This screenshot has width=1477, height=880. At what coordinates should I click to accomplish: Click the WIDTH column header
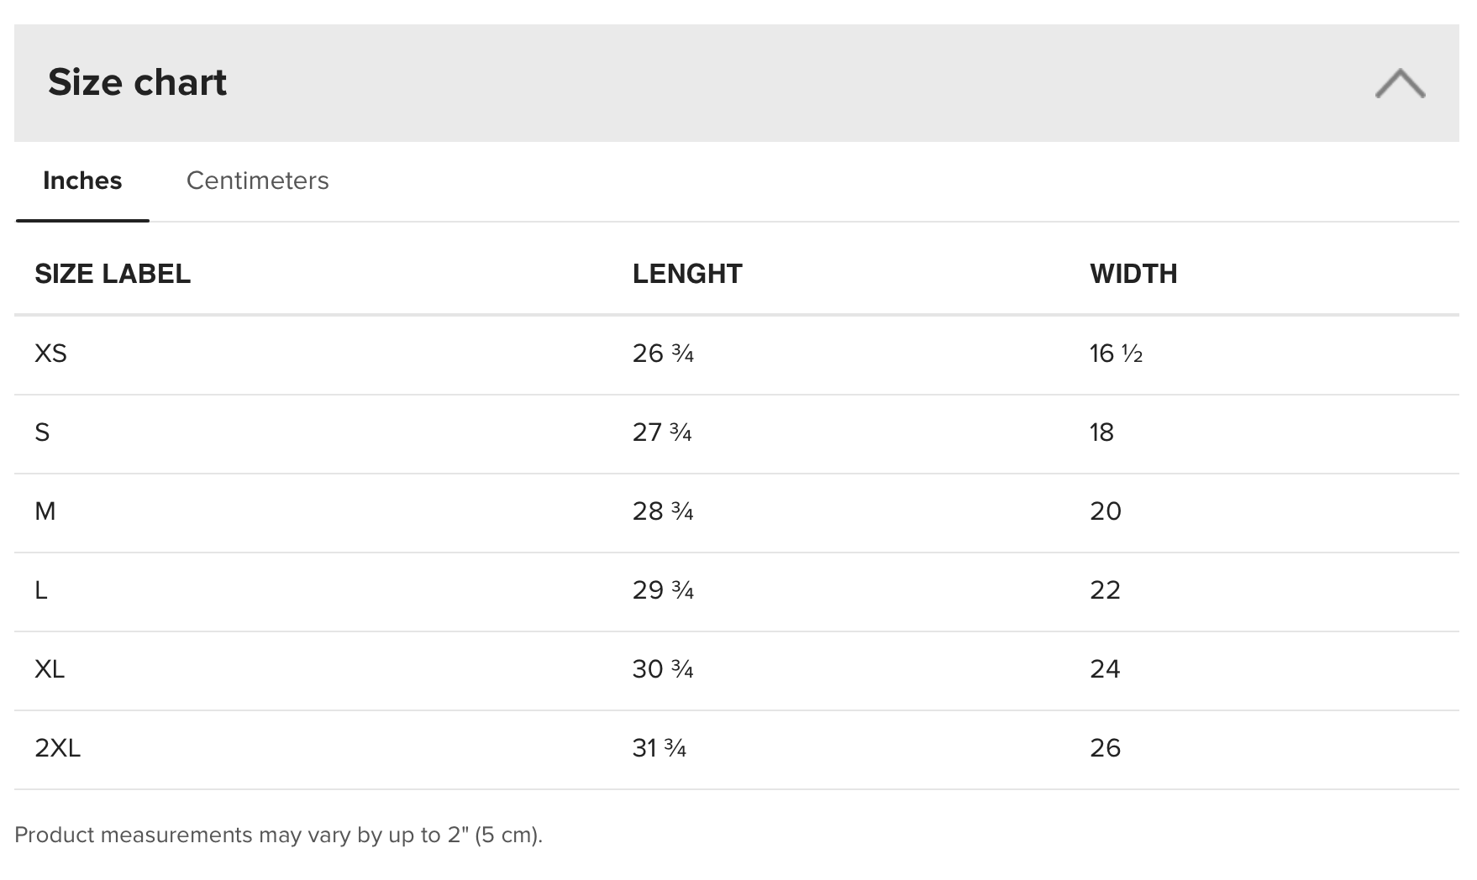click(x=1133, y=274)
